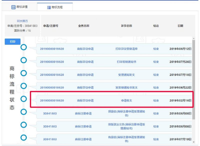Click timeline circle beside 2019年08月12日 entry

[x=23, y=47]
